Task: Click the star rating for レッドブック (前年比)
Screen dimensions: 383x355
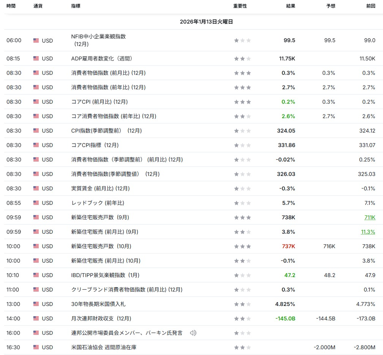Action: (x=243, y=203)
